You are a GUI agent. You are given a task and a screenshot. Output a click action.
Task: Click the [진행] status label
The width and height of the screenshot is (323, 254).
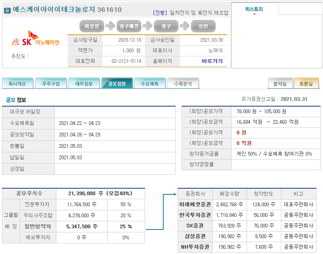pyautogui.click(x=160, y=13)
